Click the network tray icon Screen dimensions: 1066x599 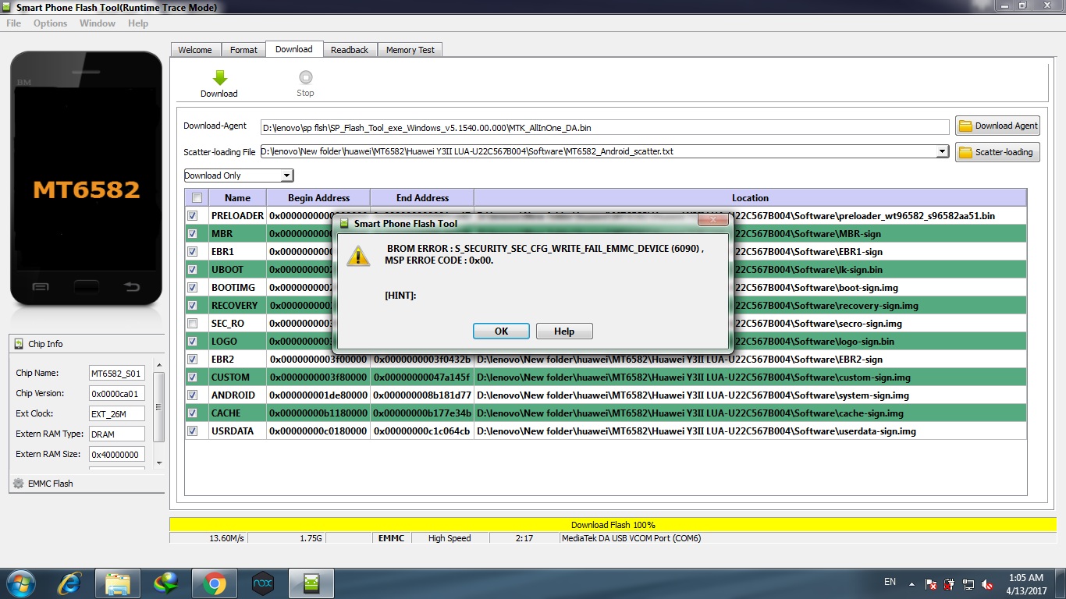(968, 583)
